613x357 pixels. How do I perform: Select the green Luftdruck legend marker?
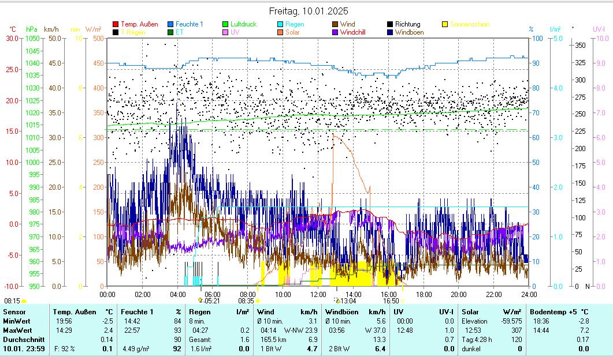(225, 24)
